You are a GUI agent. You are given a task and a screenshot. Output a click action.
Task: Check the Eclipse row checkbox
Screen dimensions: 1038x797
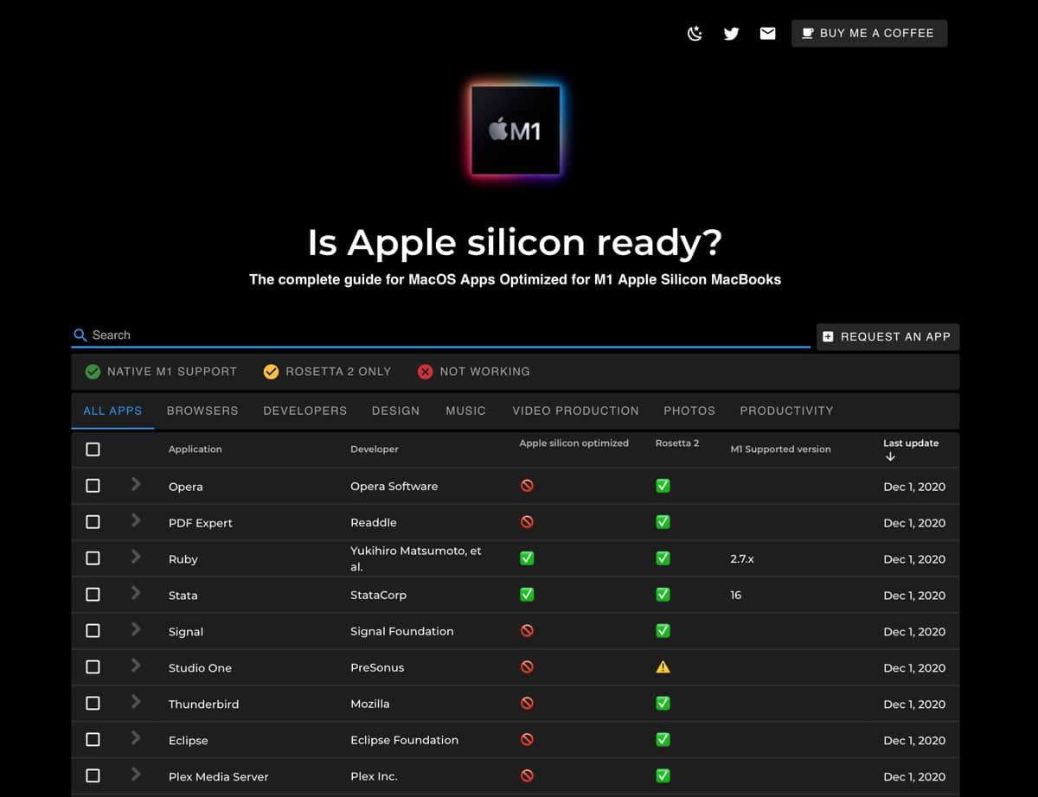[x=93, y=740]
